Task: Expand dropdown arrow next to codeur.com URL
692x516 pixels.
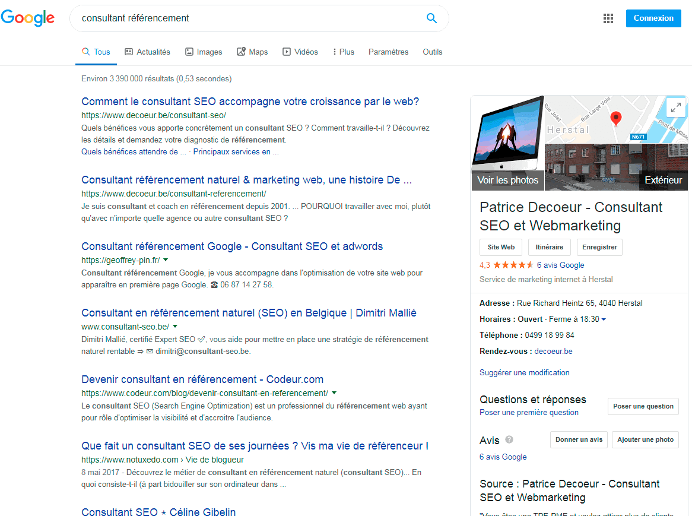Action: tap(334, 393)
